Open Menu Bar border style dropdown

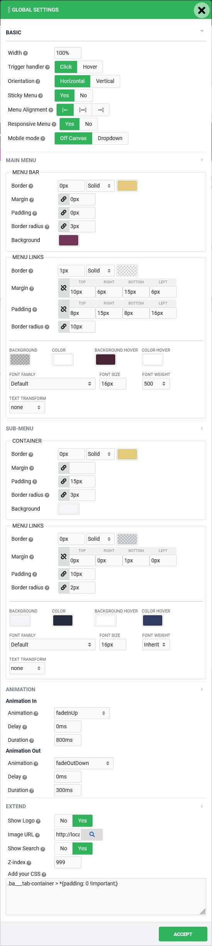pyautogui.click(x=100, y=186)
